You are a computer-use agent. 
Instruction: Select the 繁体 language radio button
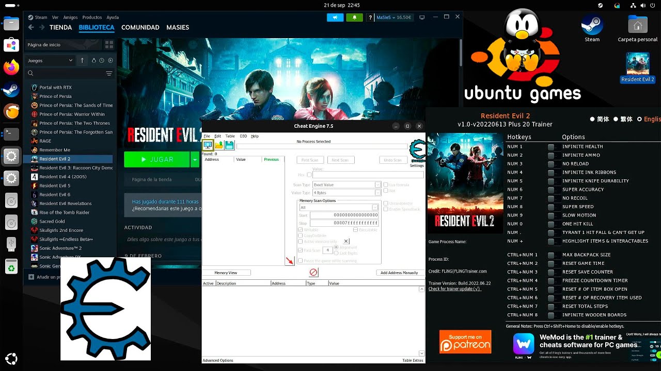(616, 119)
